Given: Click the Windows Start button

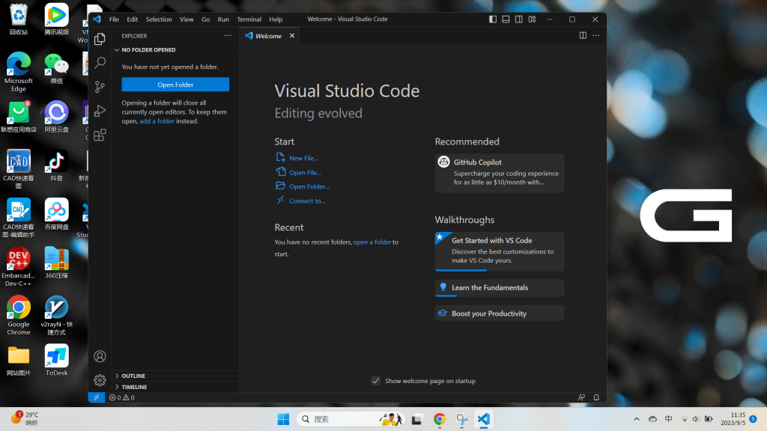Looking at the screenshot, I should click(x=283, y=419).
